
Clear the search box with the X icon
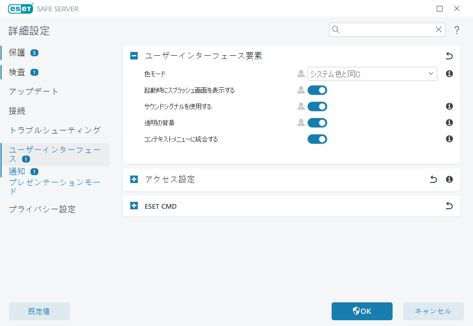439,30
